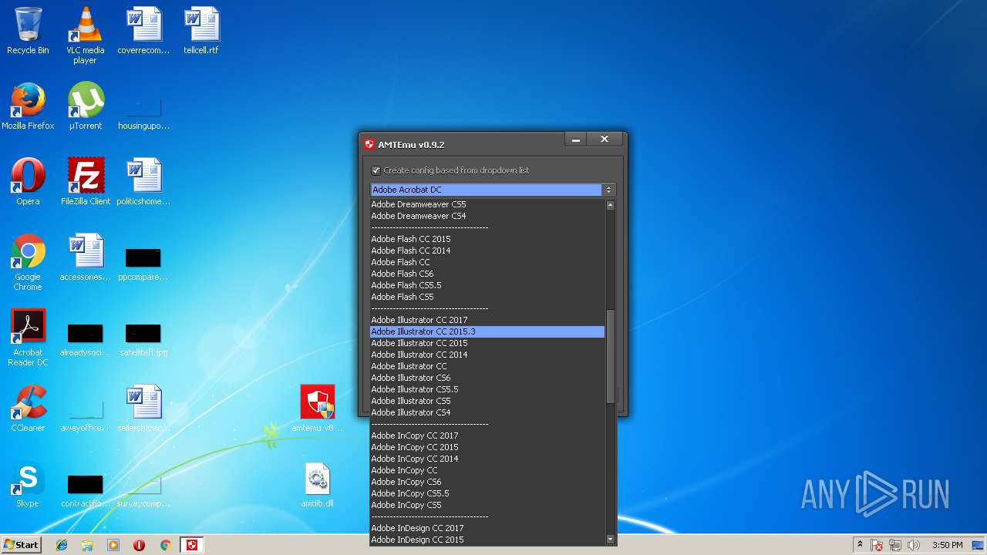Select the coverrecom document icon

tap(143, 31)
